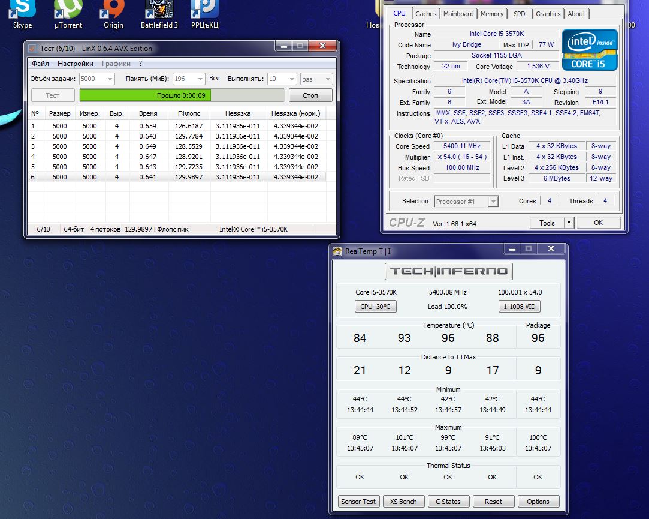Click the LinX title bar icon

click(x=32, y=49)
